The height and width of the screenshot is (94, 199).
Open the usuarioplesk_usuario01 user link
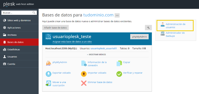click(104, 48)
